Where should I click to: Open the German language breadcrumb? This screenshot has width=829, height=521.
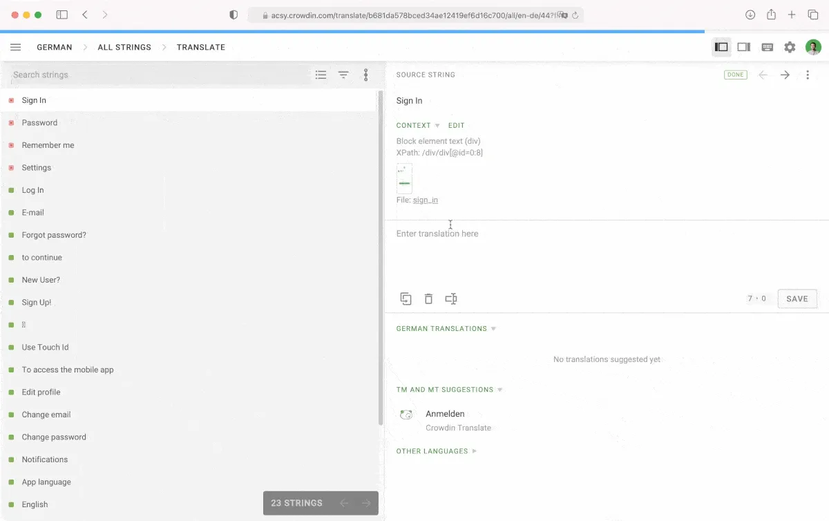(x=55, y=47)
